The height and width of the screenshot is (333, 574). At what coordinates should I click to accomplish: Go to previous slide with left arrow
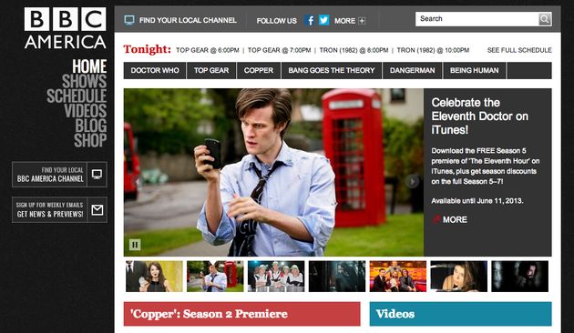tap(137, 181)
